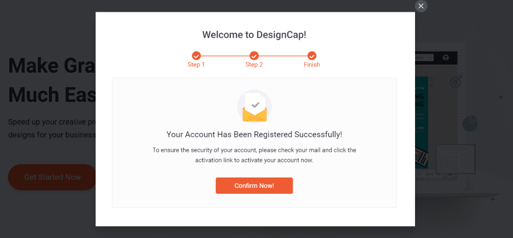
Task: Click the teal poster thumbnail behind the dialog
Action: pyautogui.click(x=421, y=122)
